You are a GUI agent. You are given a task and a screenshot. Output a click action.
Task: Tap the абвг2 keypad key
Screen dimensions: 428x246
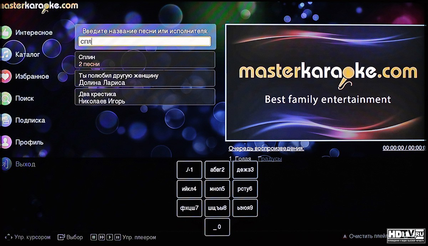217,170
